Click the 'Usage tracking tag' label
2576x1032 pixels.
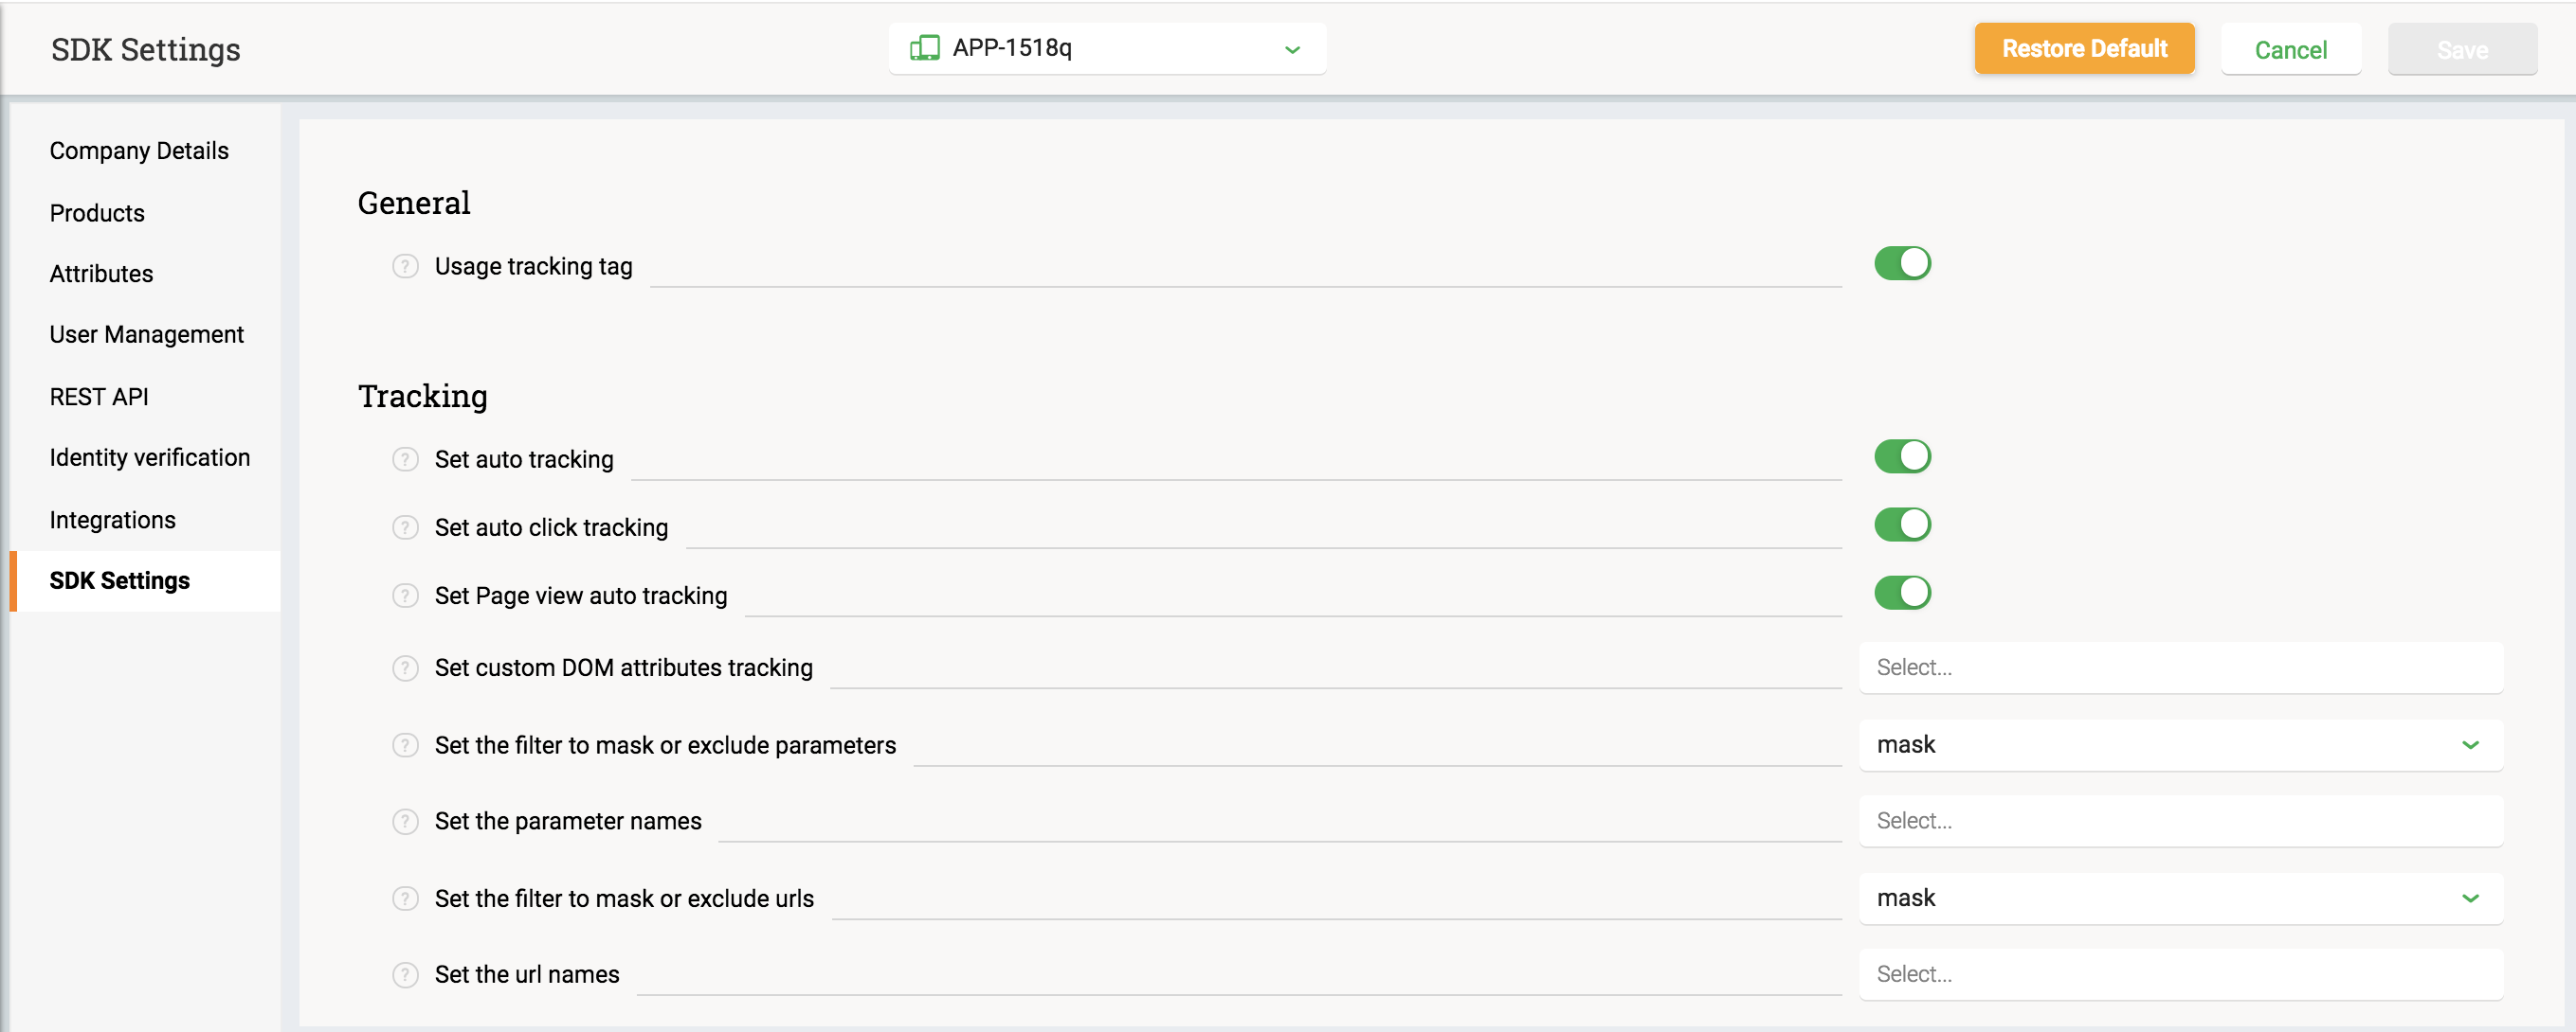point(533,267)
